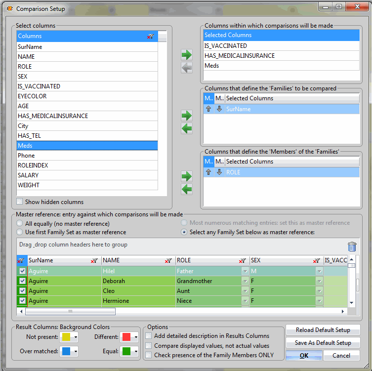Click green right arrow next to Families list

(187, 116)
